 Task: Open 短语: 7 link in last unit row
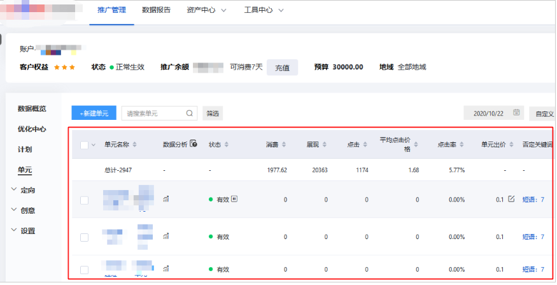click(533, 269)
